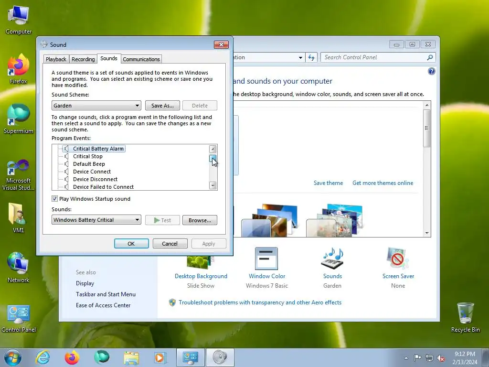Click the Supermium icon in the taskbar
Screen dimensions: 489x367
click(101, 357)
